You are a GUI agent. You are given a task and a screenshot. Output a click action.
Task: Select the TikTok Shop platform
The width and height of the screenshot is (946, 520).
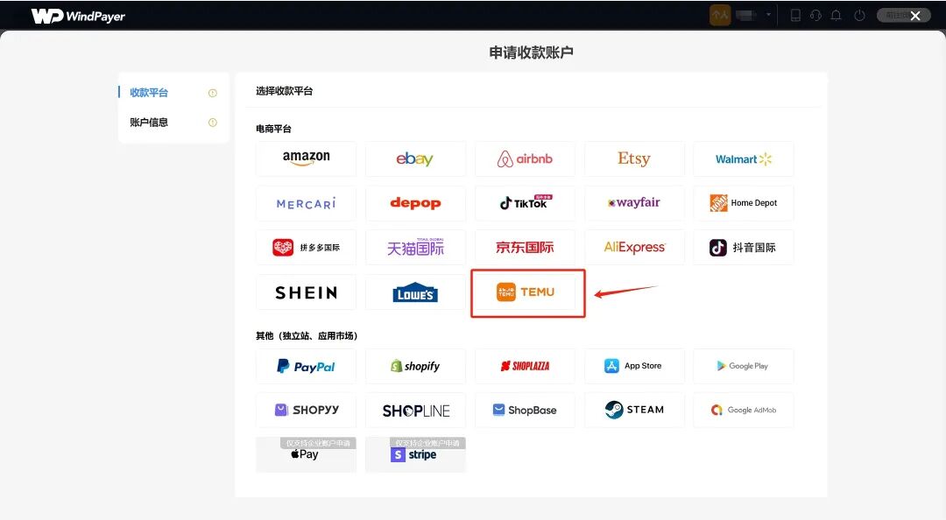525,202
